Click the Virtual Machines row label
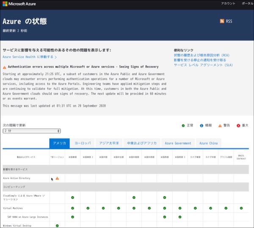Screen dimensions: 254x228 point(13,208)
